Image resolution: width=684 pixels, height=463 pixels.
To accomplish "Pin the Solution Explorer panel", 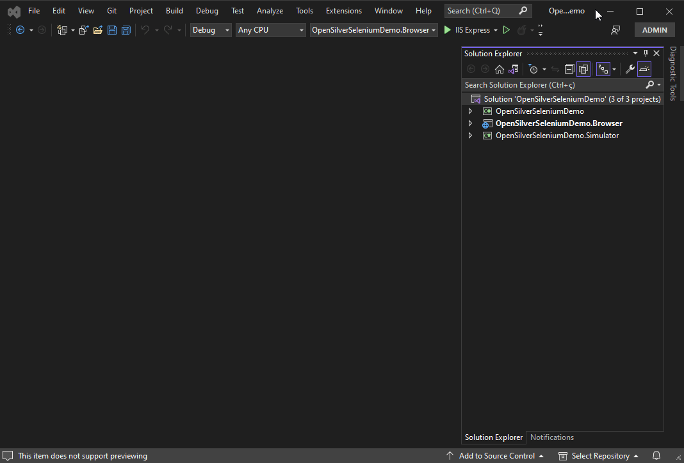I will [646, 53].
